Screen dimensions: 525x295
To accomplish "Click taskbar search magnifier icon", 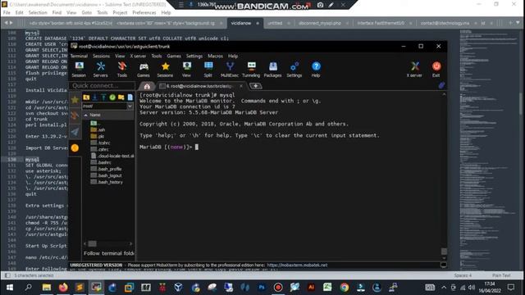I will pyautogui.click(x=29, y=288).
